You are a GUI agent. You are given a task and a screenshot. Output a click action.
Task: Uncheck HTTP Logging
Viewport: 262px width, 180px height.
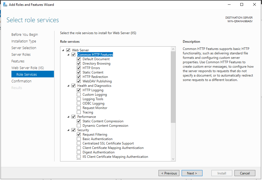pyautogui.click(x=79, y=90)
